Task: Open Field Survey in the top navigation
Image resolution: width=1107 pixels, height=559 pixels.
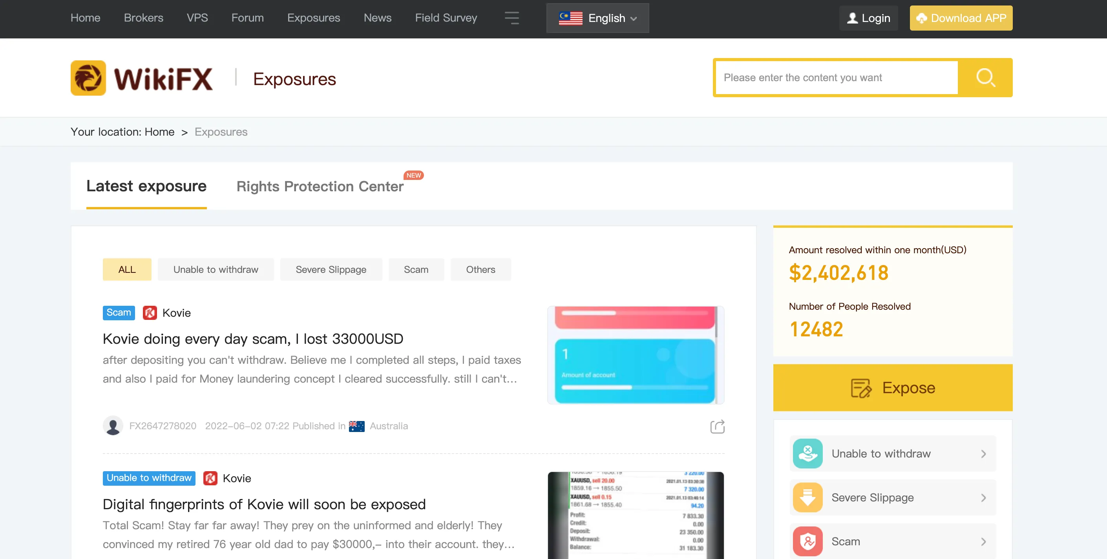Action: (x=446, y=18)
